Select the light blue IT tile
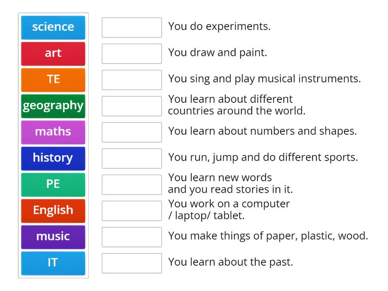Viewport: 388px width, 291px height. (x=53, y=263)
